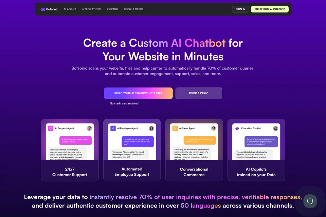Open the PRICING page
Image resolution: width=326 pixels, height=217 pixels.
tap(112, 9)
